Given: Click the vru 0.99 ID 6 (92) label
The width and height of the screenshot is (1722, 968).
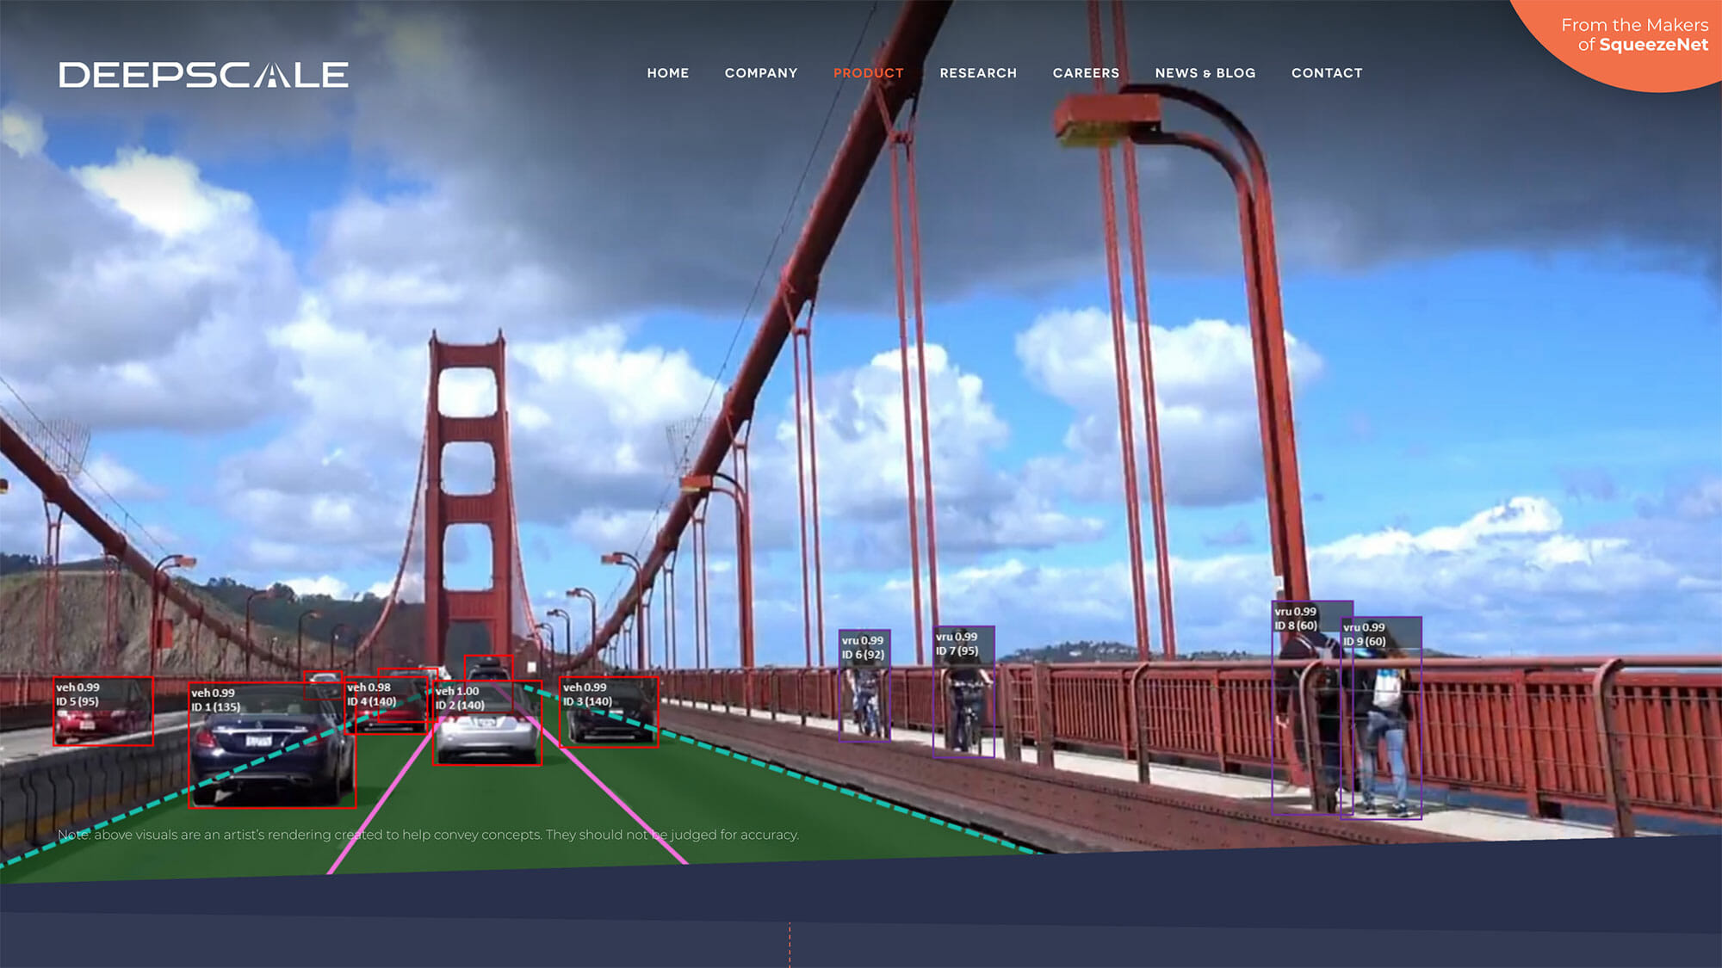Looking at the screenshot, I should coord(863,647).
